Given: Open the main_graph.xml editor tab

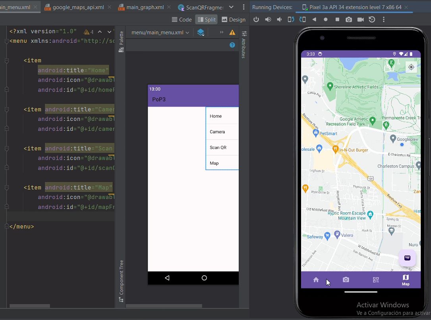Looking at the screenshot, I should (x=145, y=7).
